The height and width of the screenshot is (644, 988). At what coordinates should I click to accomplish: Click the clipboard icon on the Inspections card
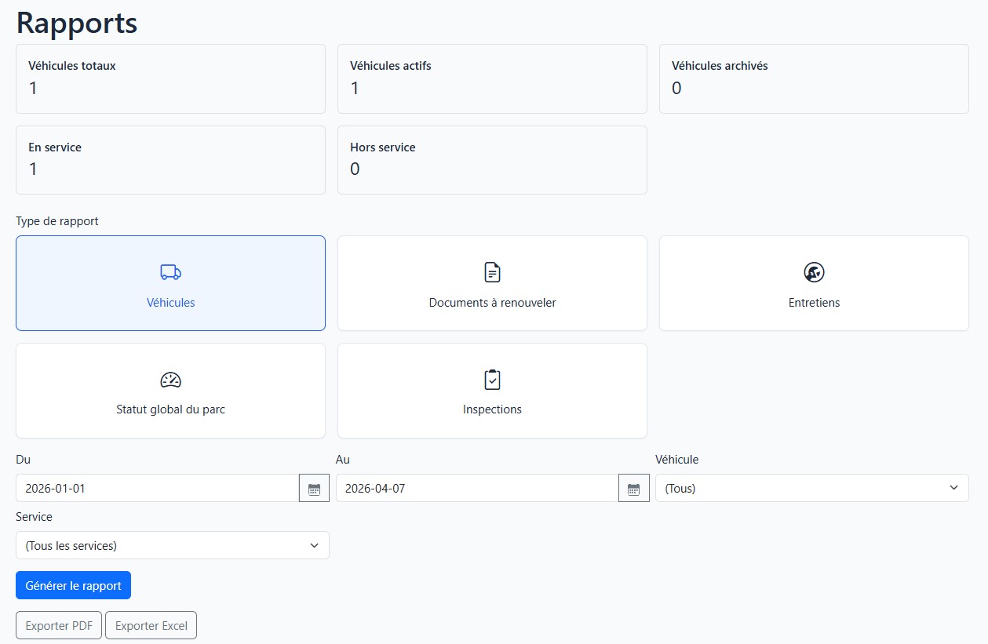click(x=492, y=380)
